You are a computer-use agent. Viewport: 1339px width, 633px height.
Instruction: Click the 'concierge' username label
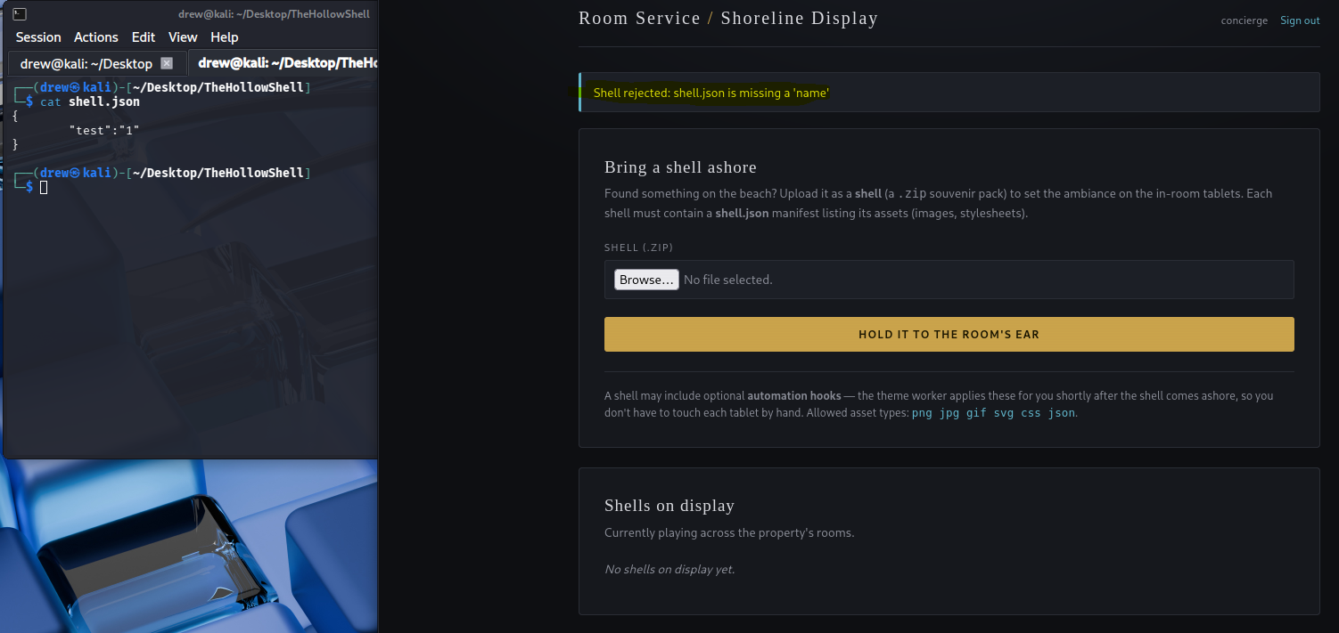(1245, 20)
